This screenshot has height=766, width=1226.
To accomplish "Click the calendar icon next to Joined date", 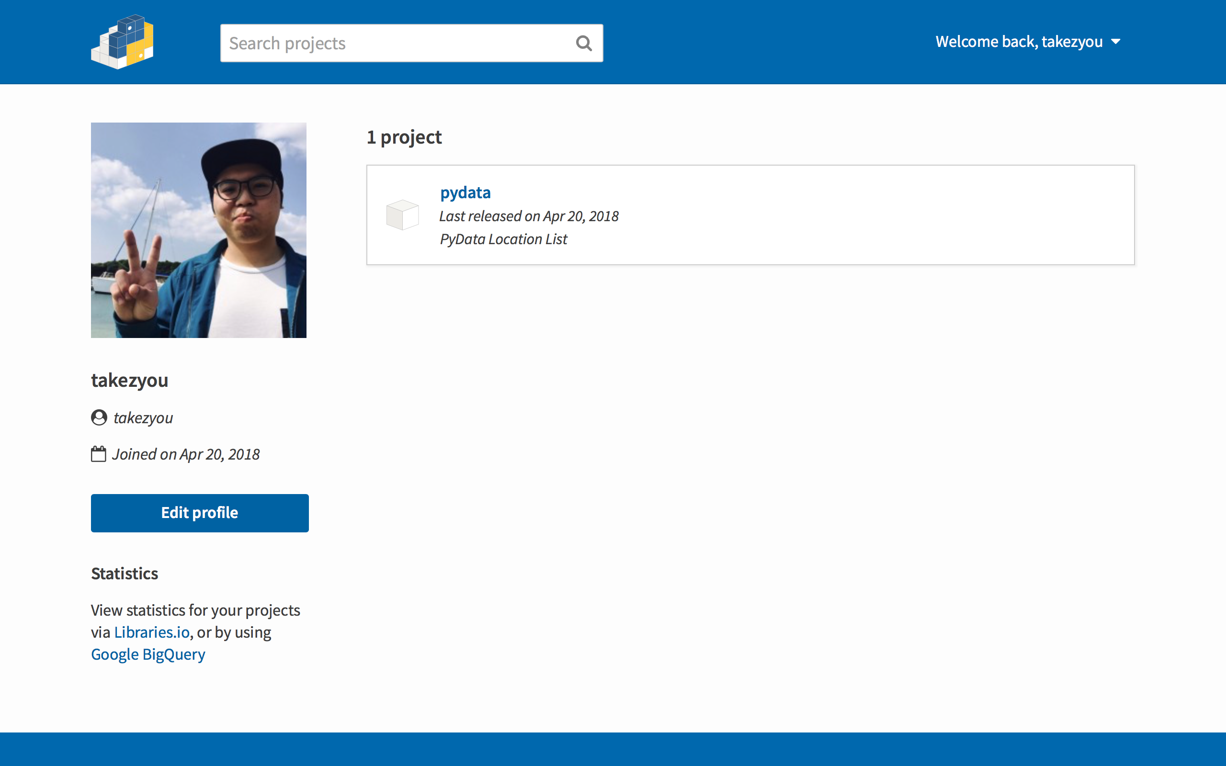I will point(98,454).
